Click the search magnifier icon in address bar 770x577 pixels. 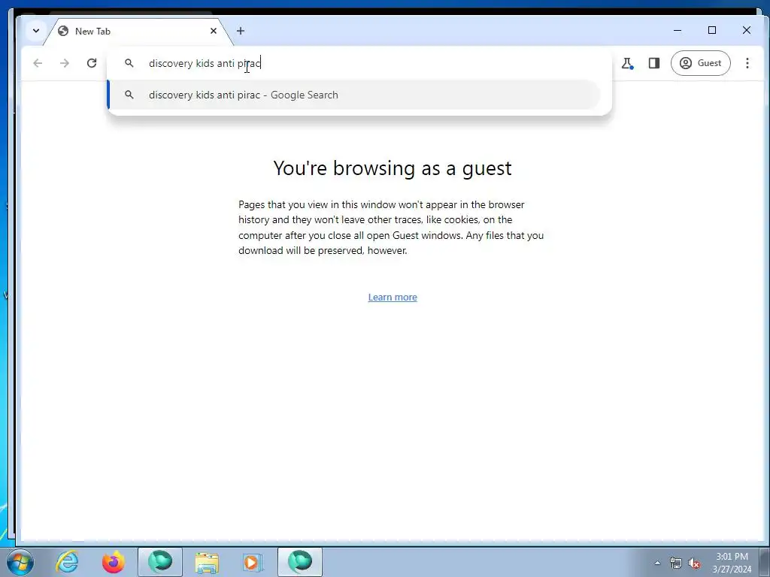pos(129,63)
